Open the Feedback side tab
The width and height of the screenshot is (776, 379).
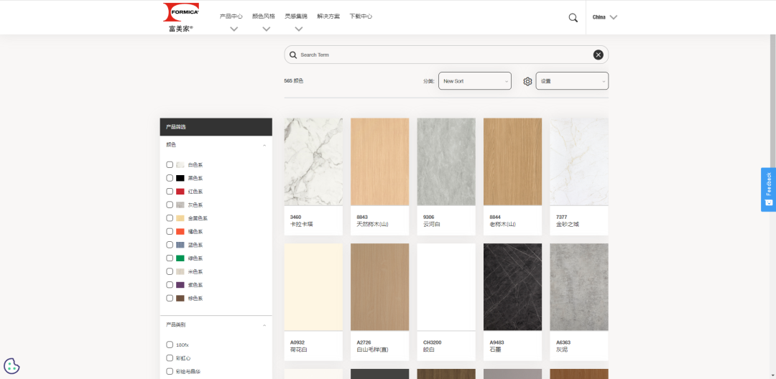click(x=768, y=189)
